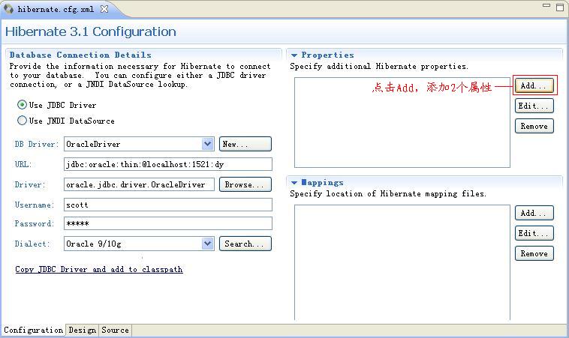Switch to the Design tab

coord(83,330)
